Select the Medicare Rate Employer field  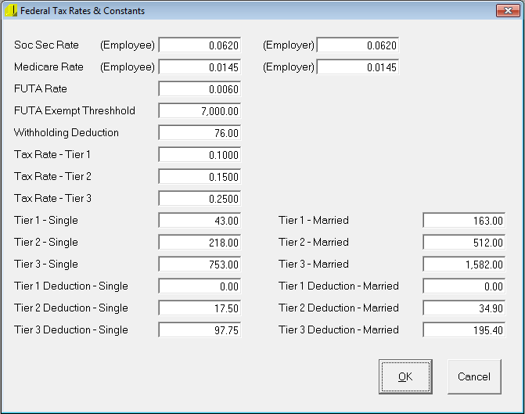[358, 67]
